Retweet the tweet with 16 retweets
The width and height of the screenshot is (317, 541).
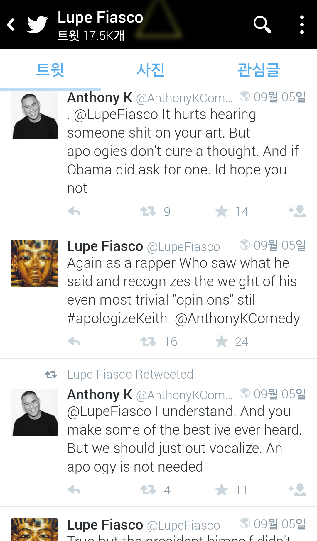[x=148, y=341]
